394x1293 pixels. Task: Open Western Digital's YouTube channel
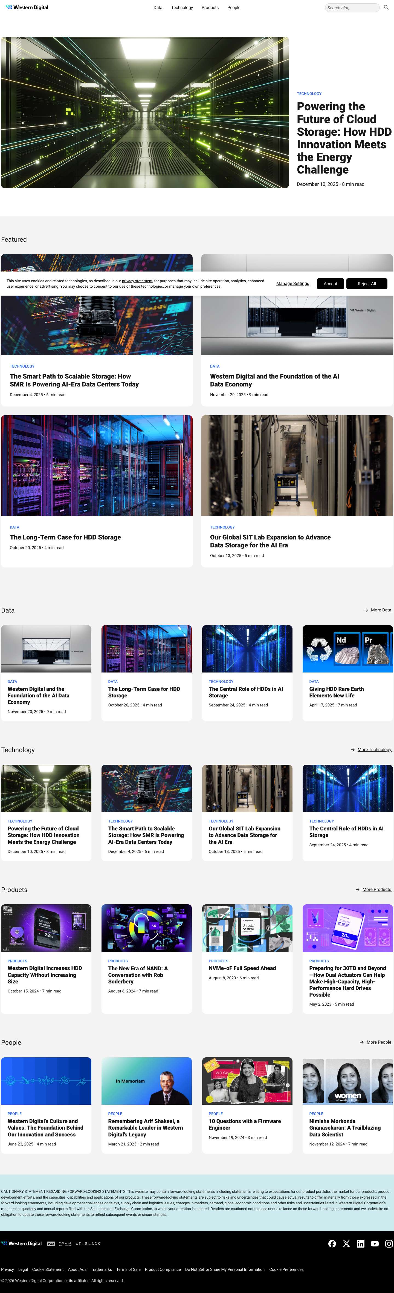[375, 1243]
